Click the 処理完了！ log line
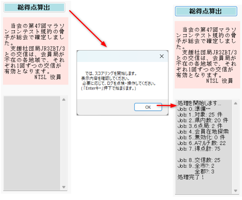This screenshot has width=242, height=200. [x=191, y=177]
